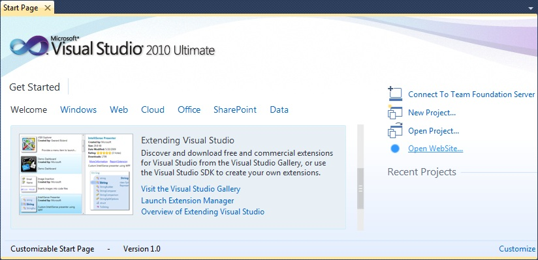Switch to the Windows tab
Screen dimensions: 538x260
pos(78,109)
